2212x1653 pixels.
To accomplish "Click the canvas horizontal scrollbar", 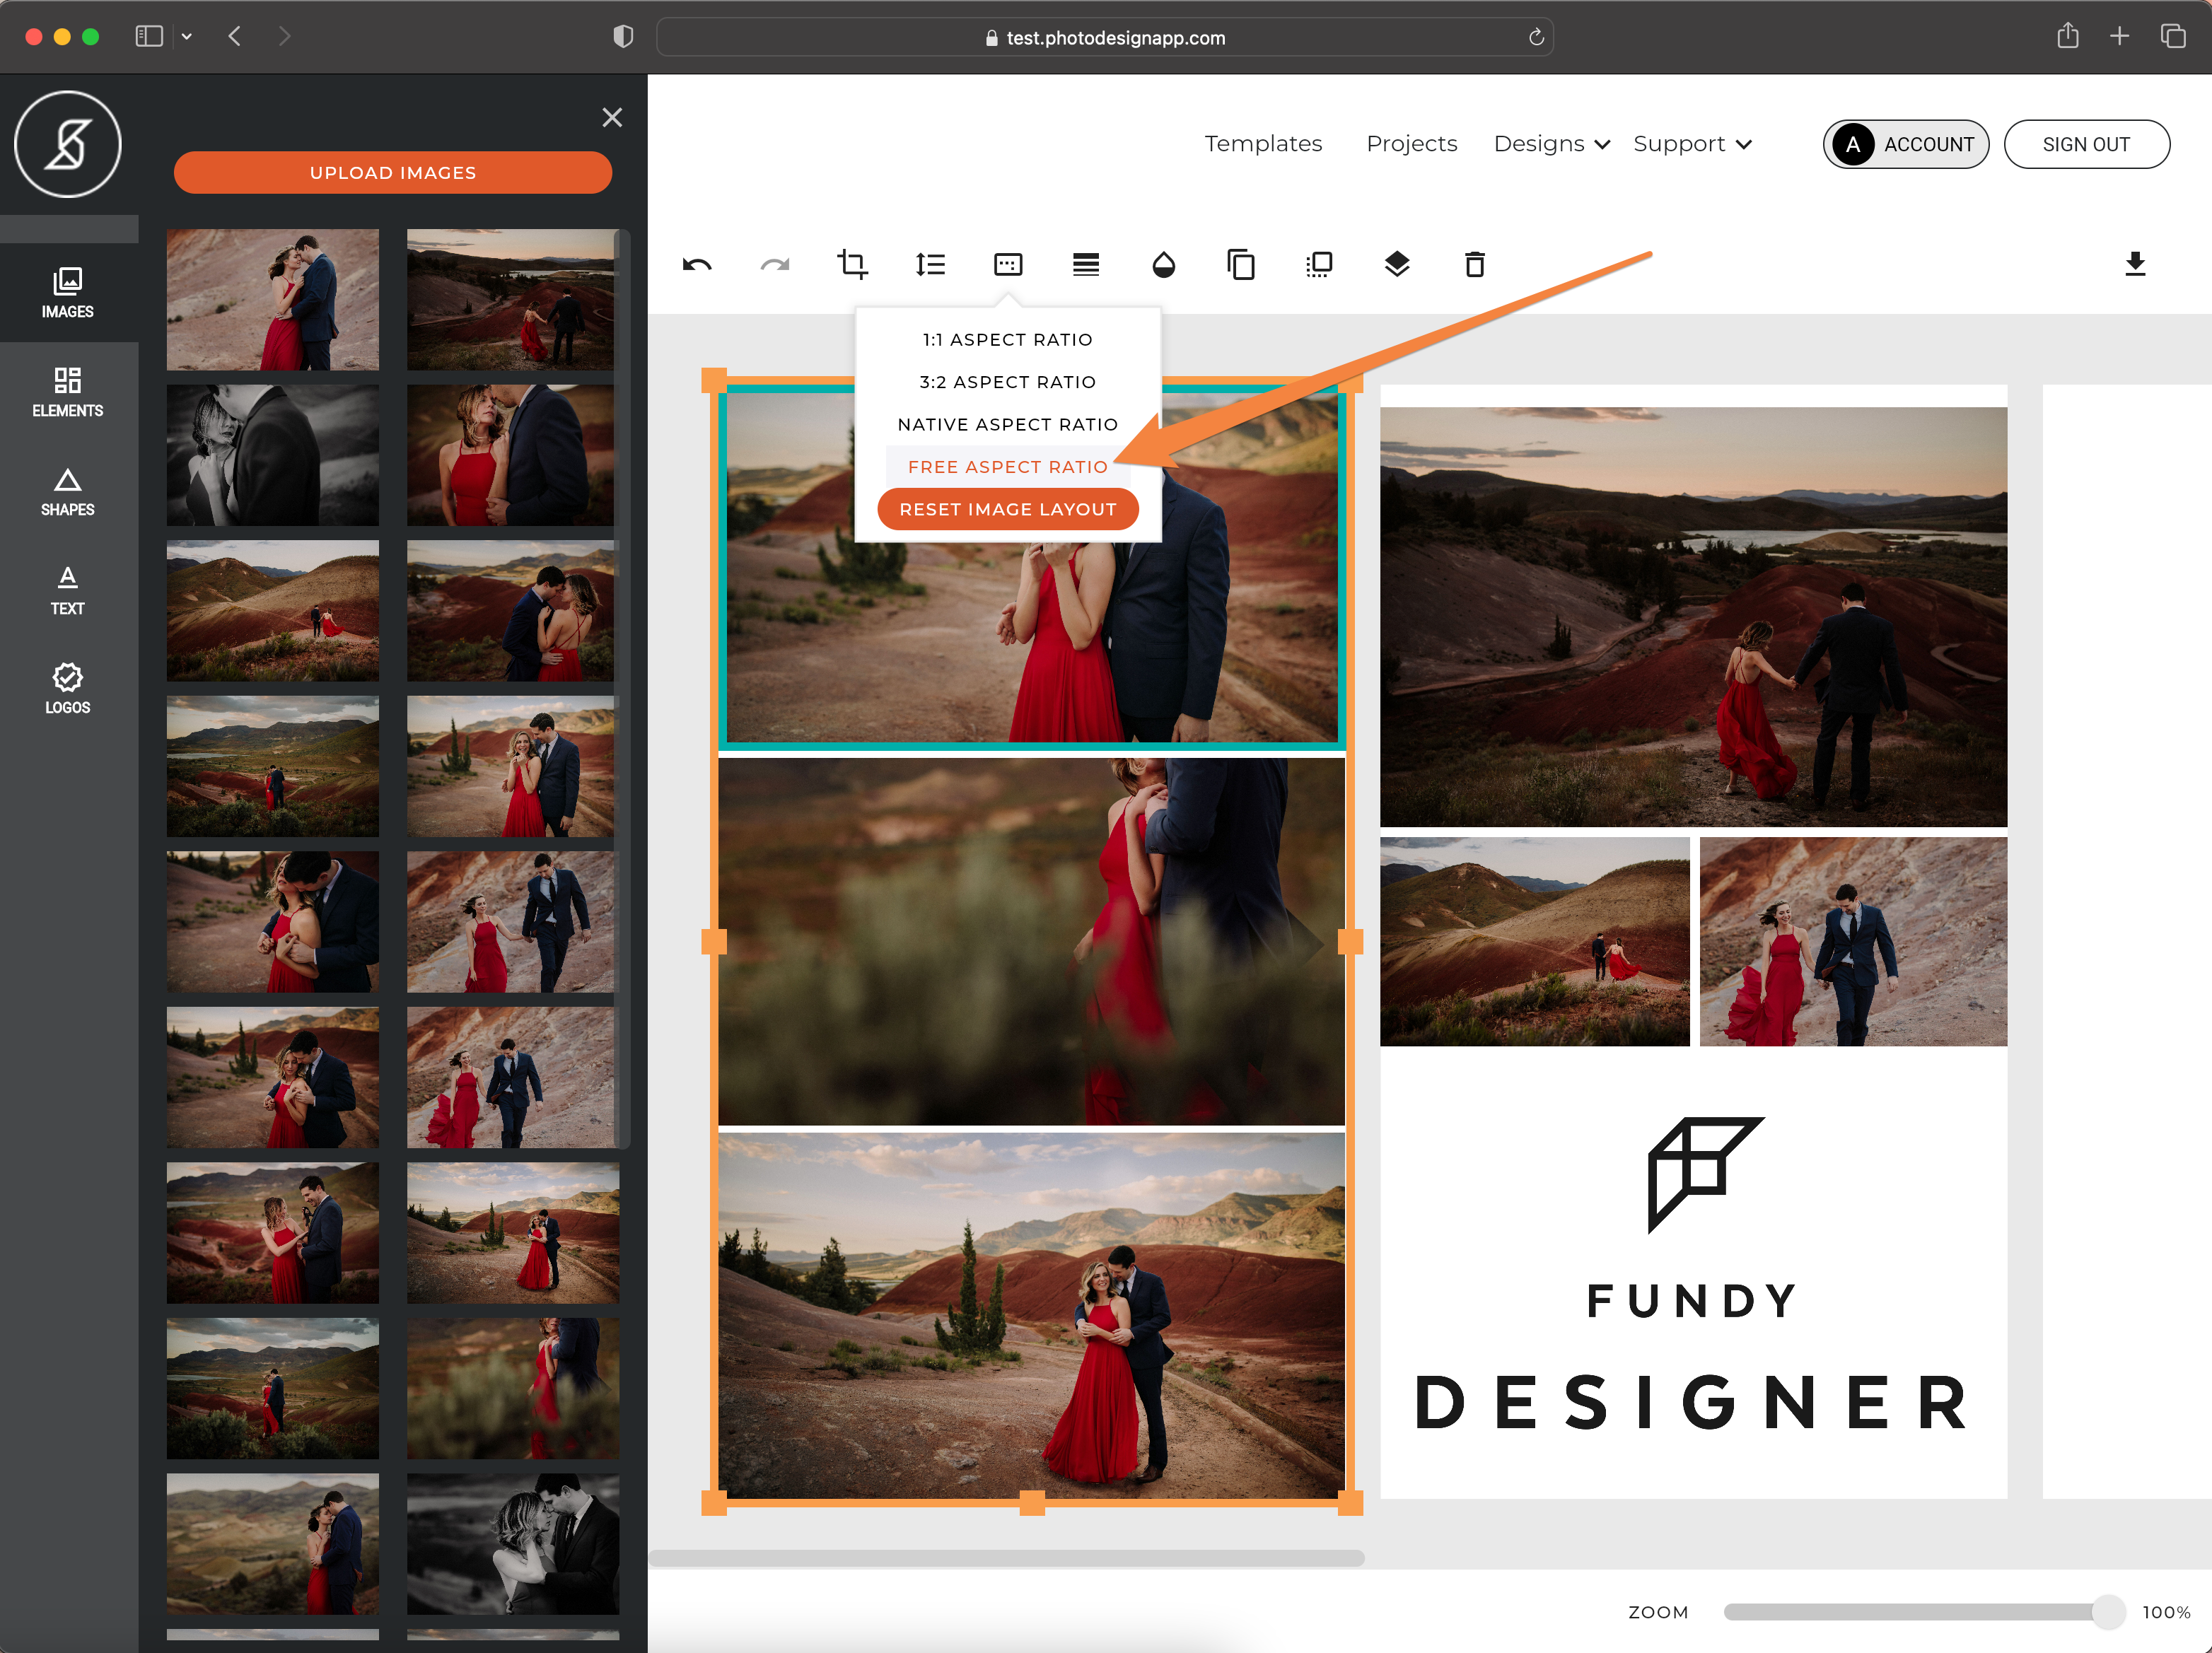I will (x=1006, y=1558).
